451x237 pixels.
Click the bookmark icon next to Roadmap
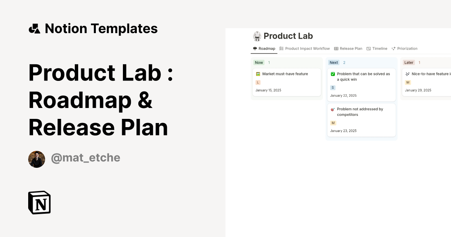coord(254,48)
